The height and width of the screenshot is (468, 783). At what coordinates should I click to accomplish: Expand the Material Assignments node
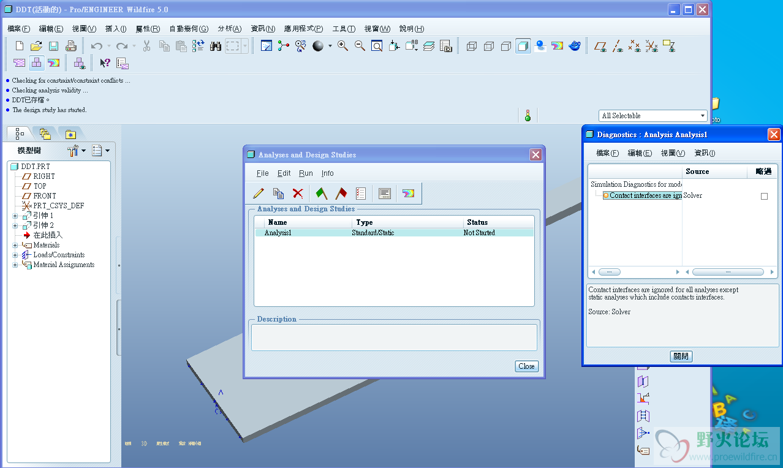click(15, 265)
